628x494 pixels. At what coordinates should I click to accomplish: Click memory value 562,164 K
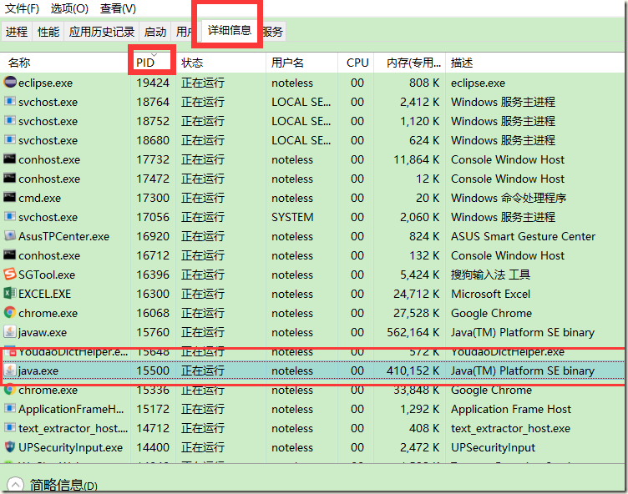tap(413, 332)
